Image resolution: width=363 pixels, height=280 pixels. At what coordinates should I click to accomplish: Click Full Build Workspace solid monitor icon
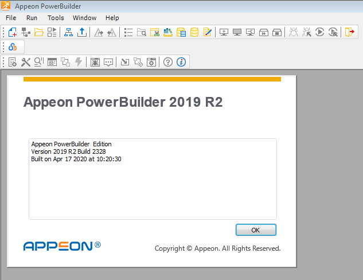click(237, 32)
